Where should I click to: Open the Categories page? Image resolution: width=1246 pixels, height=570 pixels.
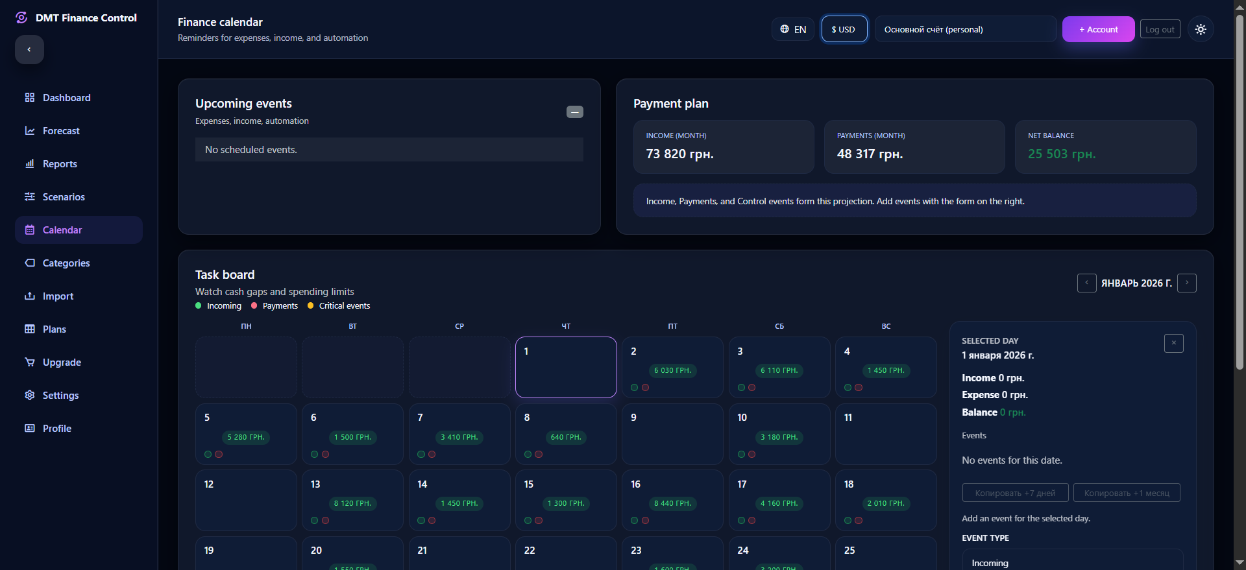[x=79, y=263]
